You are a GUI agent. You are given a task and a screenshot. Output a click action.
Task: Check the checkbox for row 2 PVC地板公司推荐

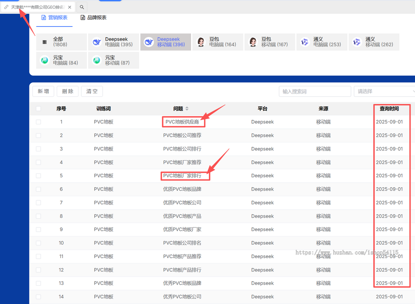[38, 135]
